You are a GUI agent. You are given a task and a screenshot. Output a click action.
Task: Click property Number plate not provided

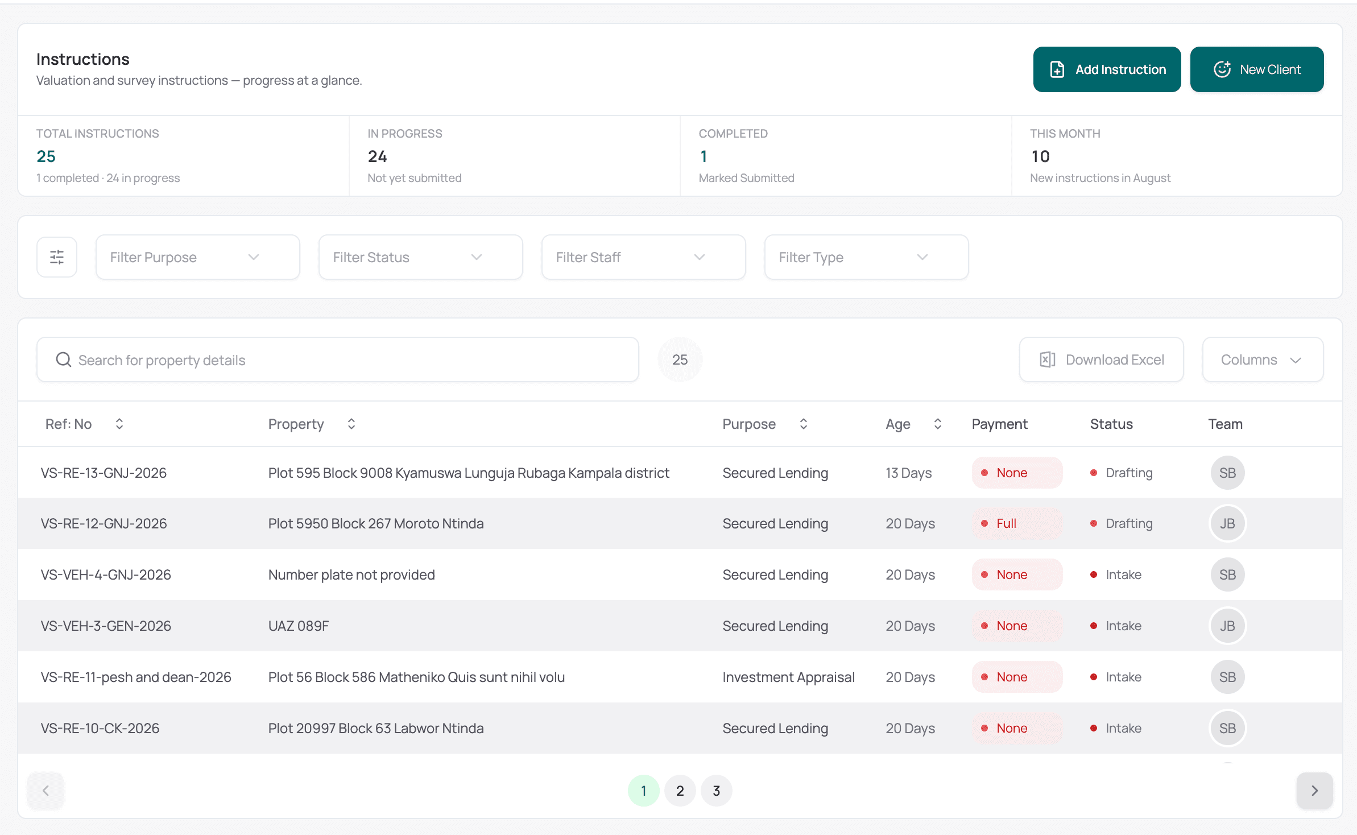click(351, 574)
